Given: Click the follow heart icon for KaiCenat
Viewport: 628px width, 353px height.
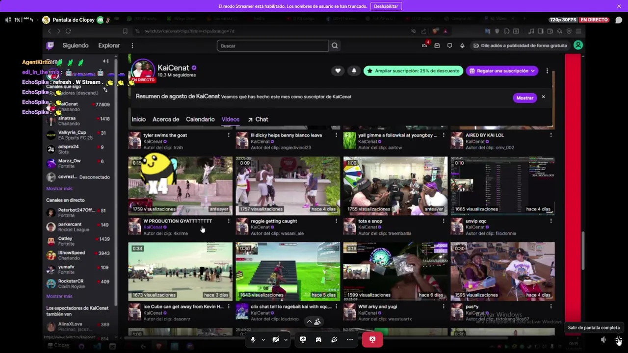Looking at the screenshot, I should pyautogui.click(x=338, y=71).
